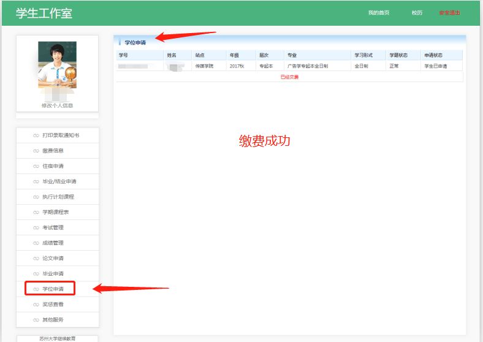Open 毕业申请 sidebar entry
The width and height of the screenshot is (483, 342).
tap(53, 273)
